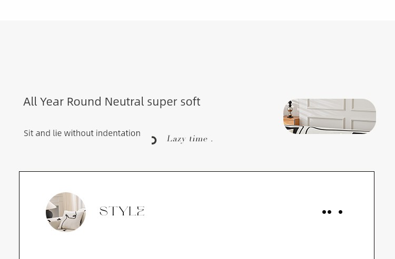Click the STYLE title label

(x=122, y=211)
